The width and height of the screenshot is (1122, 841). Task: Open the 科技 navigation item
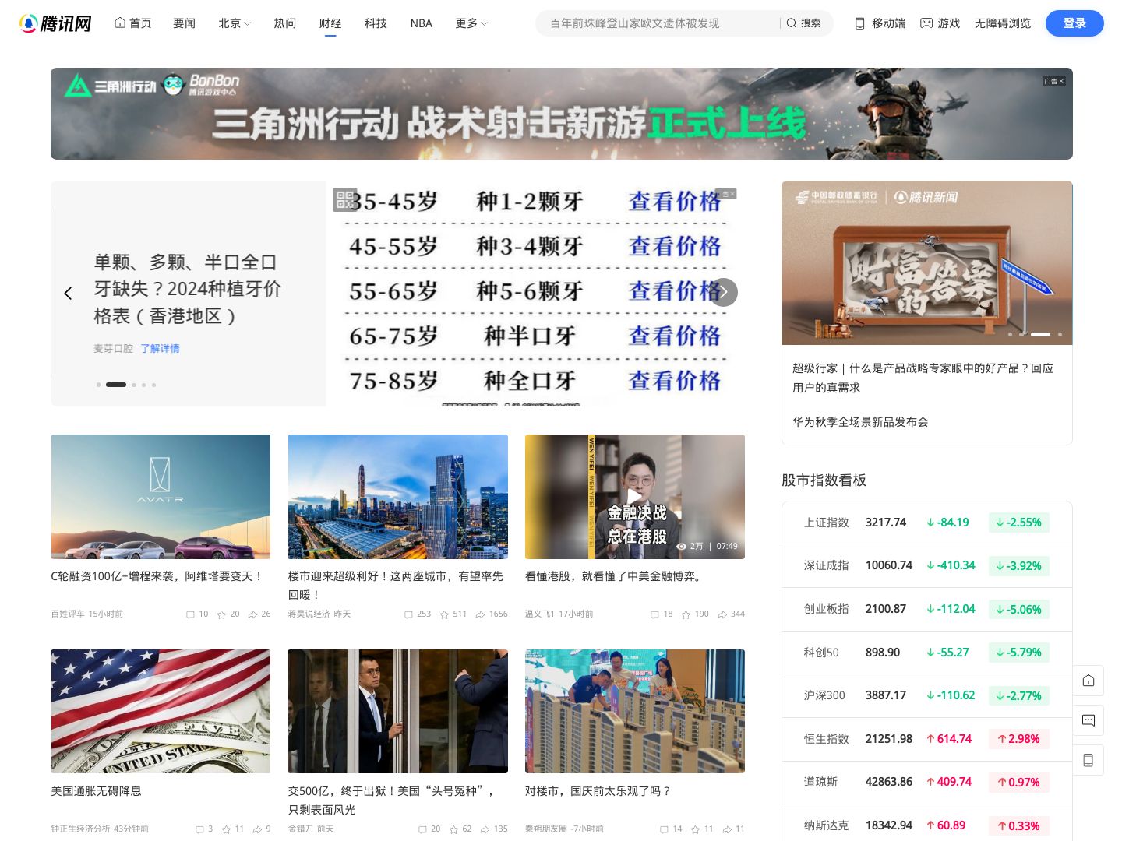click(376, 23)
